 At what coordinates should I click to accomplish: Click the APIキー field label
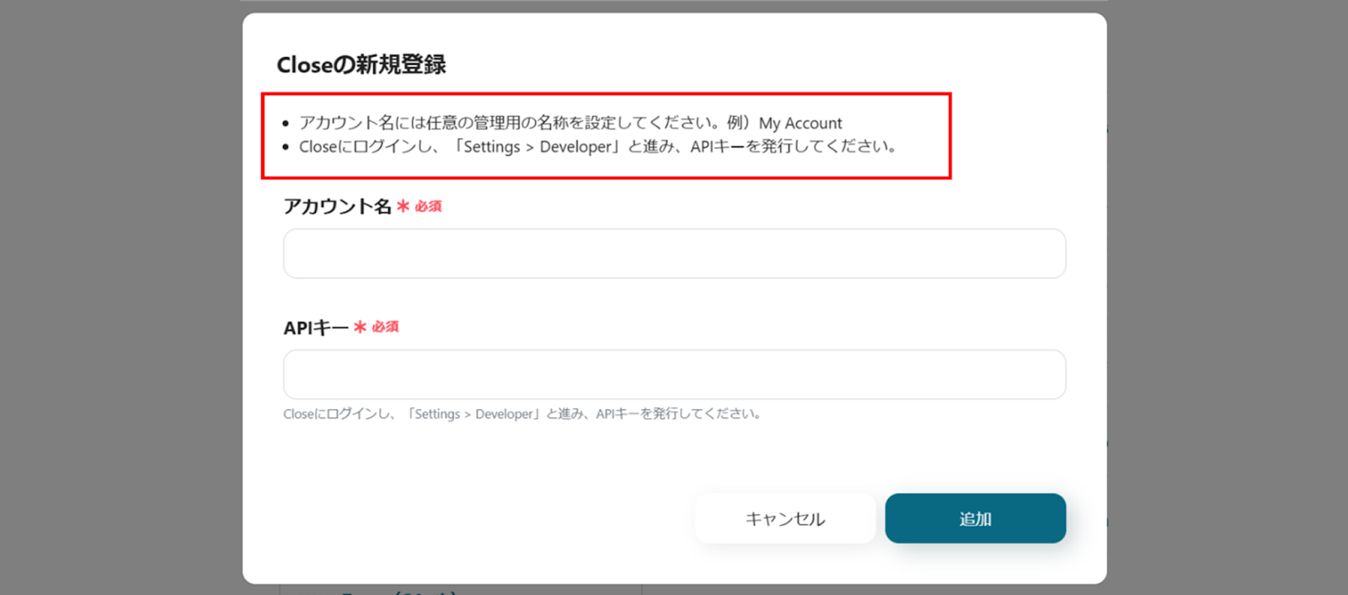coord(316,327)
